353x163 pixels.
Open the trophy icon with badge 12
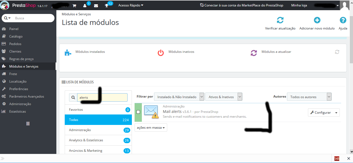point(107,5)
